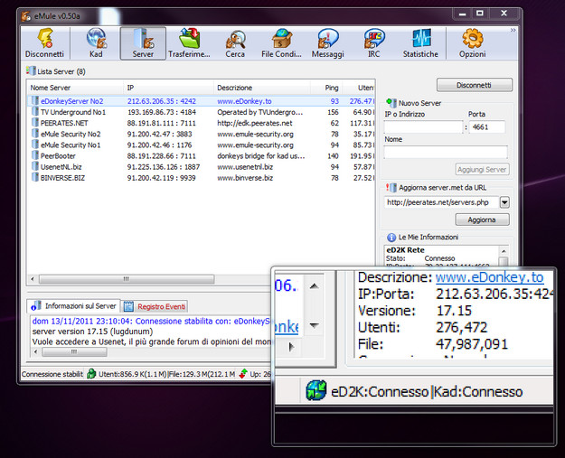This screenshot has width=565, height=458.
Task: Maximize the eMule window
Action: click(480, 14)
